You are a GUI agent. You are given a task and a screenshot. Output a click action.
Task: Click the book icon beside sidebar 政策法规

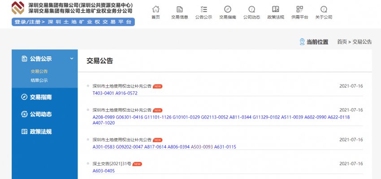point(24,132)
